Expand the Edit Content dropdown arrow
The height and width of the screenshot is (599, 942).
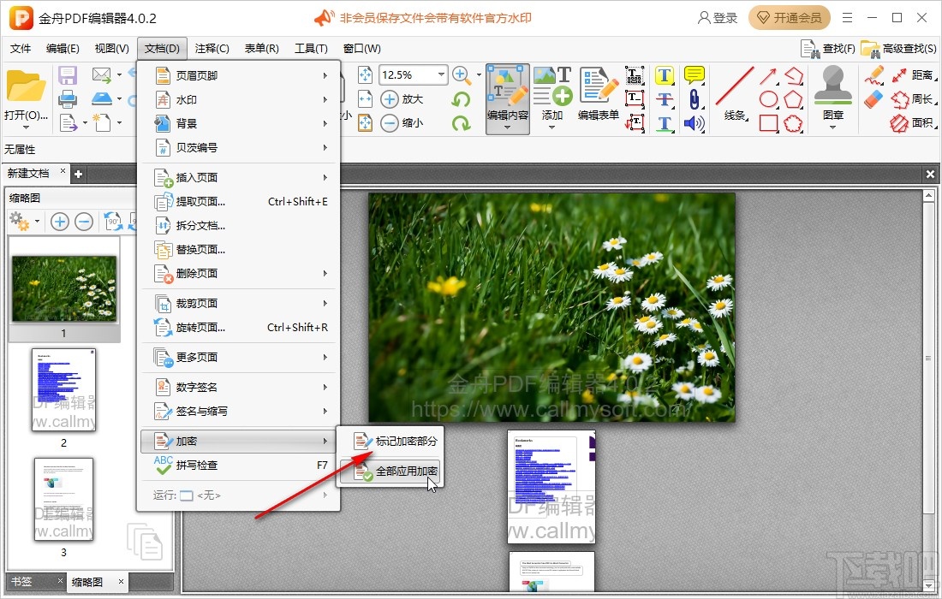click(508, 127)
